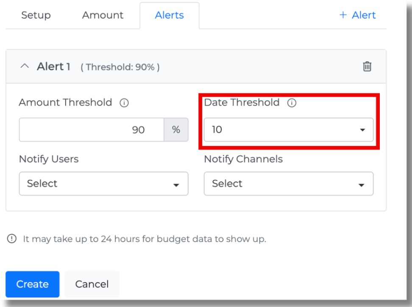Add a new alert with + Alert
Image resolution: width=412 pixels, height=307 pixels.
pyautogui.click(x=357, y=15)
